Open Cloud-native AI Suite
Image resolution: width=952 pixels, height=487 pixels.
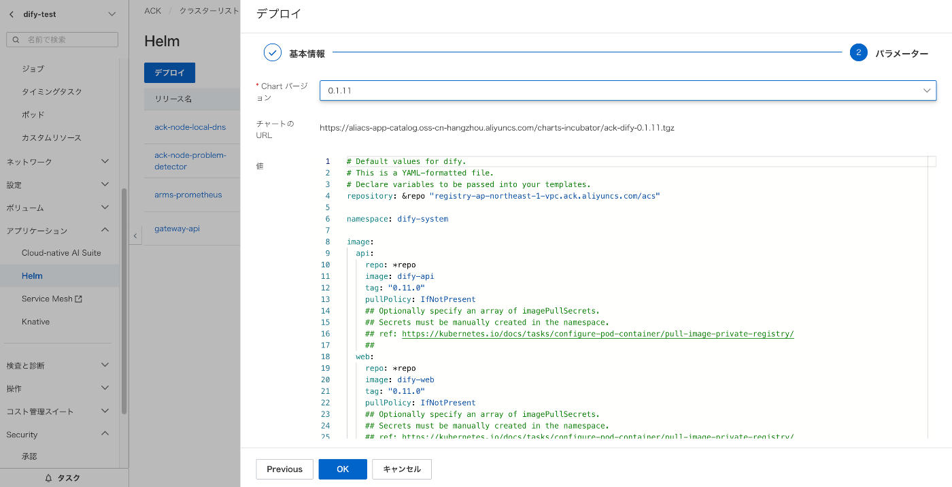[x=61, y=253]
